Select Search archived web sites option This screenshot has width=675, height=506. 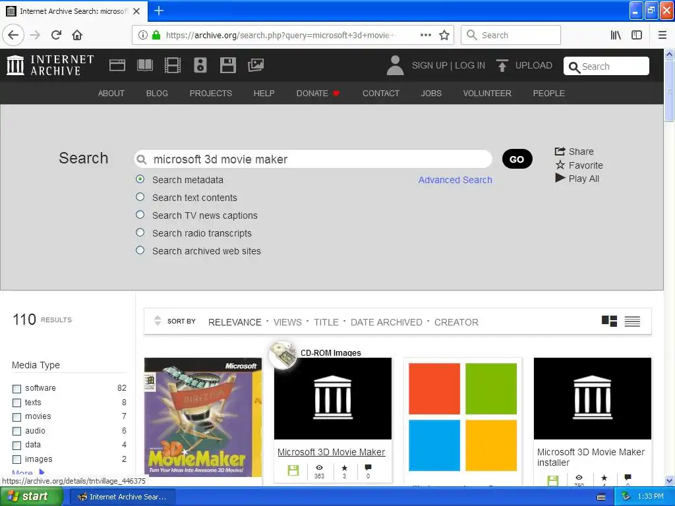140,250
